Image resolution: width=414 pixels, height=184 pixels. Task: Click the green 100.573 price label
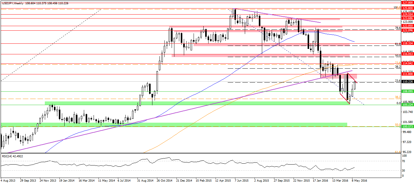(x=408, y=126)
